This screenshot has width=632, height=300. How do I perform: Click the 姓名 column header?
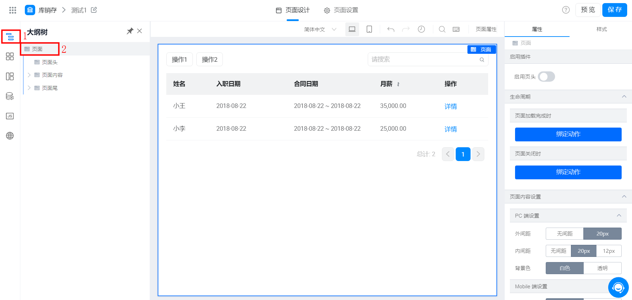click(179, 84)
